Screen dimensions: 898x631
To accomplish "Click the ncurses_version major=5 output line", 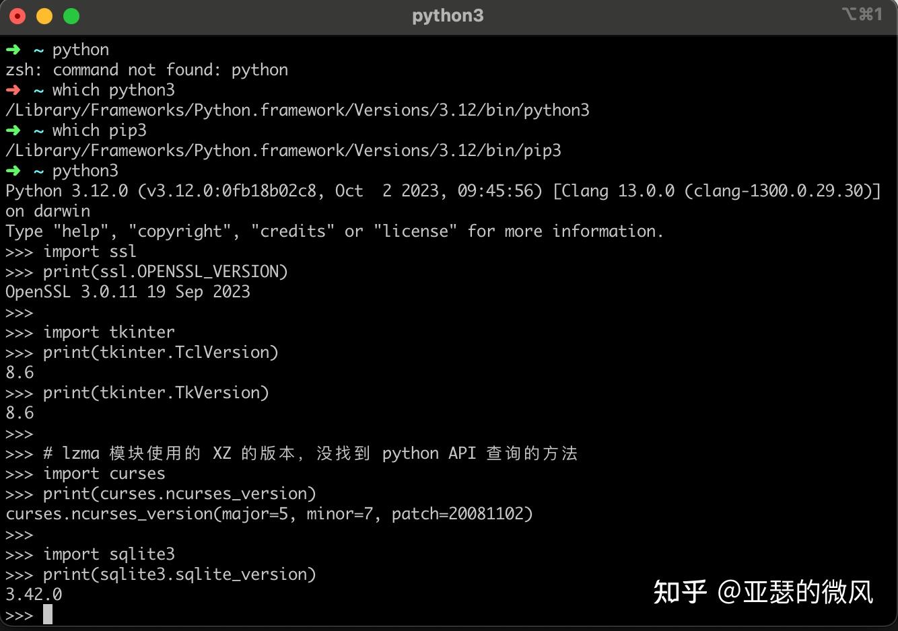I will click(269, 514).
